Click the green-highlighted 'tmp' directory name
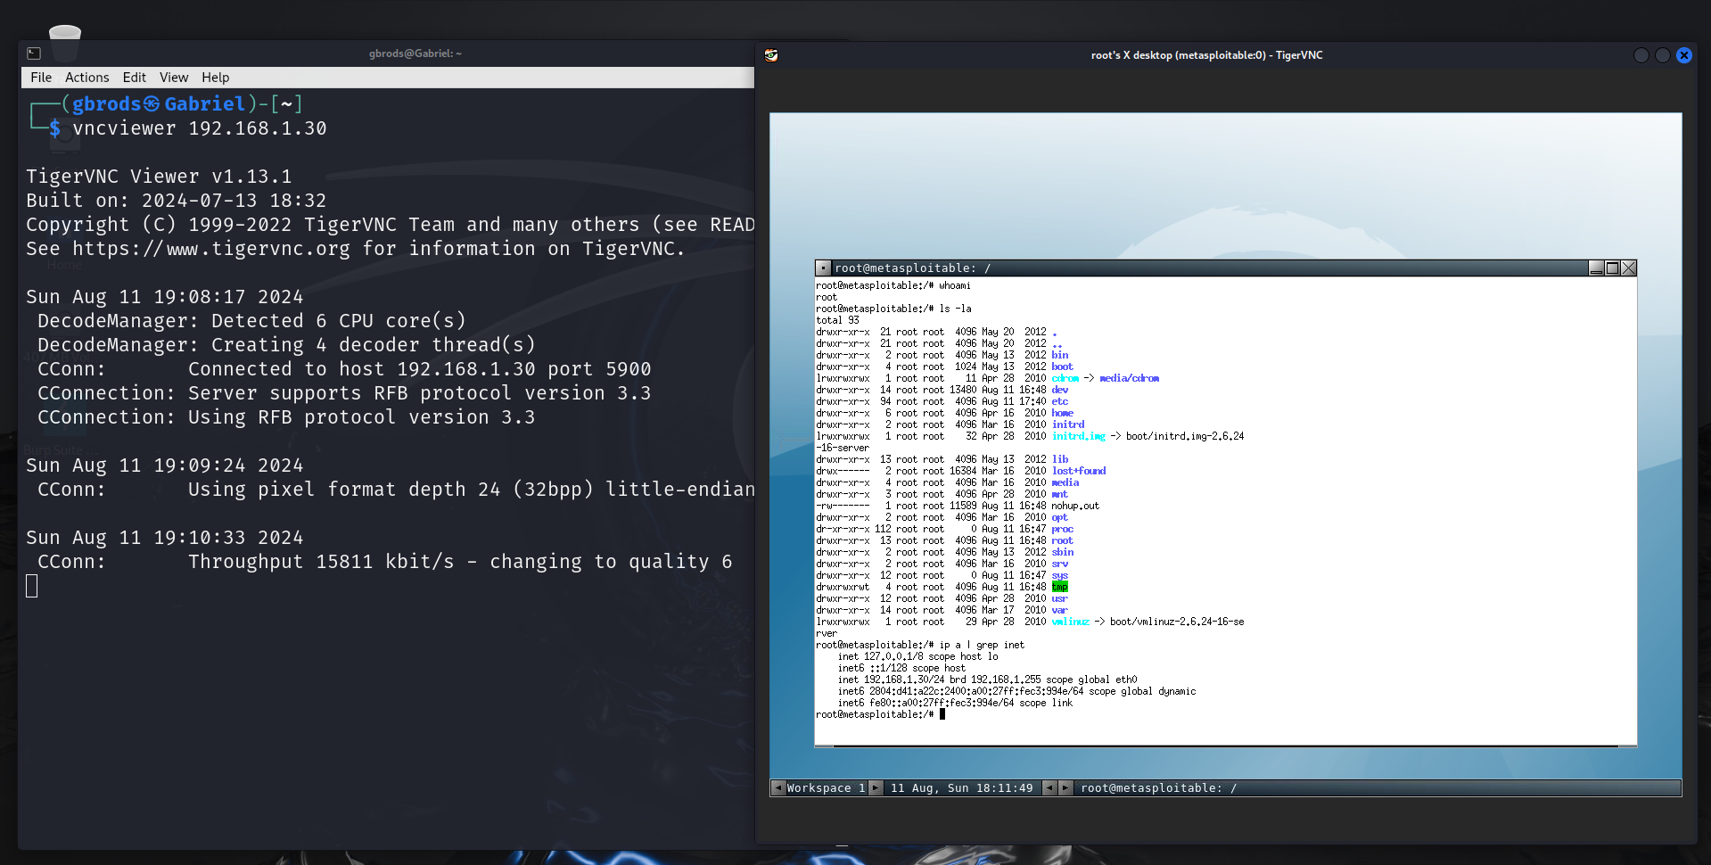1711x865 pixels. click(x=1060, y=587)
